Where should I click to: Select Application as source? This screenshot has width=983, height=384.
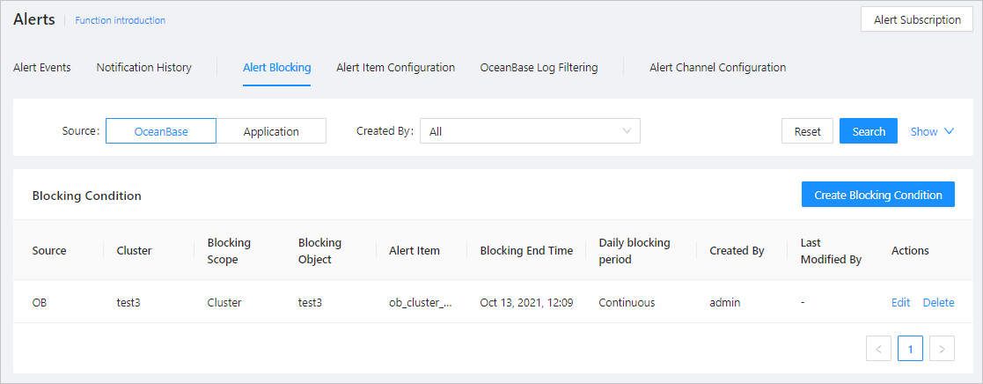[271, 131]
